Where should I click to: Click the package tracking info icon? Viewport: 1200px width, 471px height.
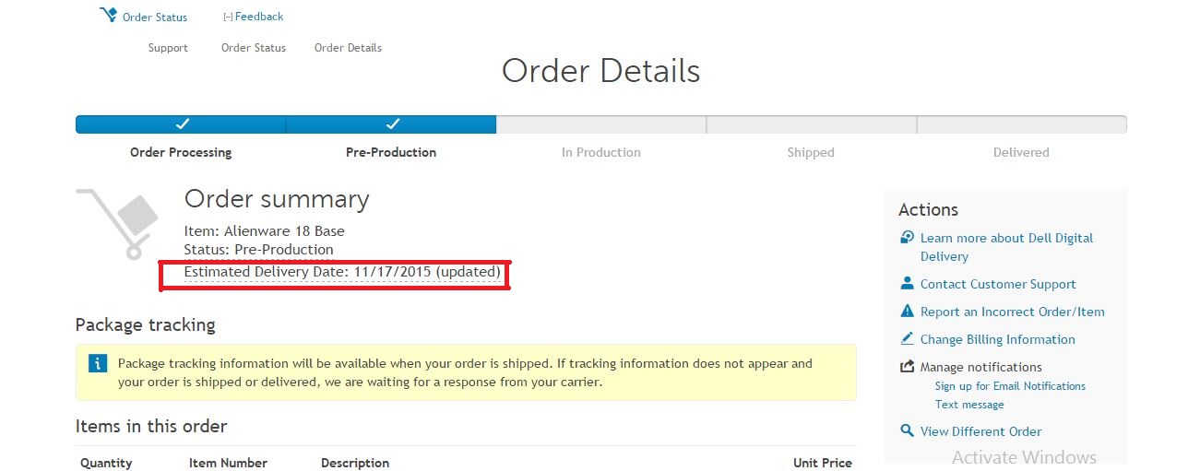pyautogui.click(x=98, y=363)
